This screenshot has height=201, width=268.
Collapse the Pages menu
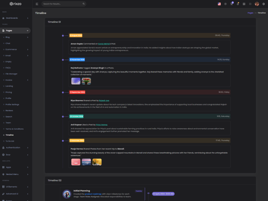tap(15, 30)
